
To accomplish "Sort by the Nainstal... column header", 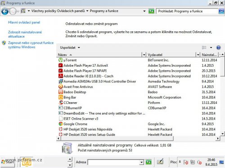I will tap(209, 55).
